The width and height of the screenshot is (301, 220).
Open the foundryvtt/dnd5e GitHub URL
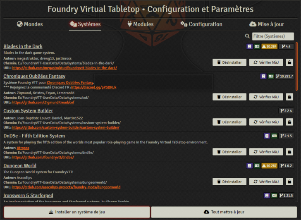tap(43, 158)
